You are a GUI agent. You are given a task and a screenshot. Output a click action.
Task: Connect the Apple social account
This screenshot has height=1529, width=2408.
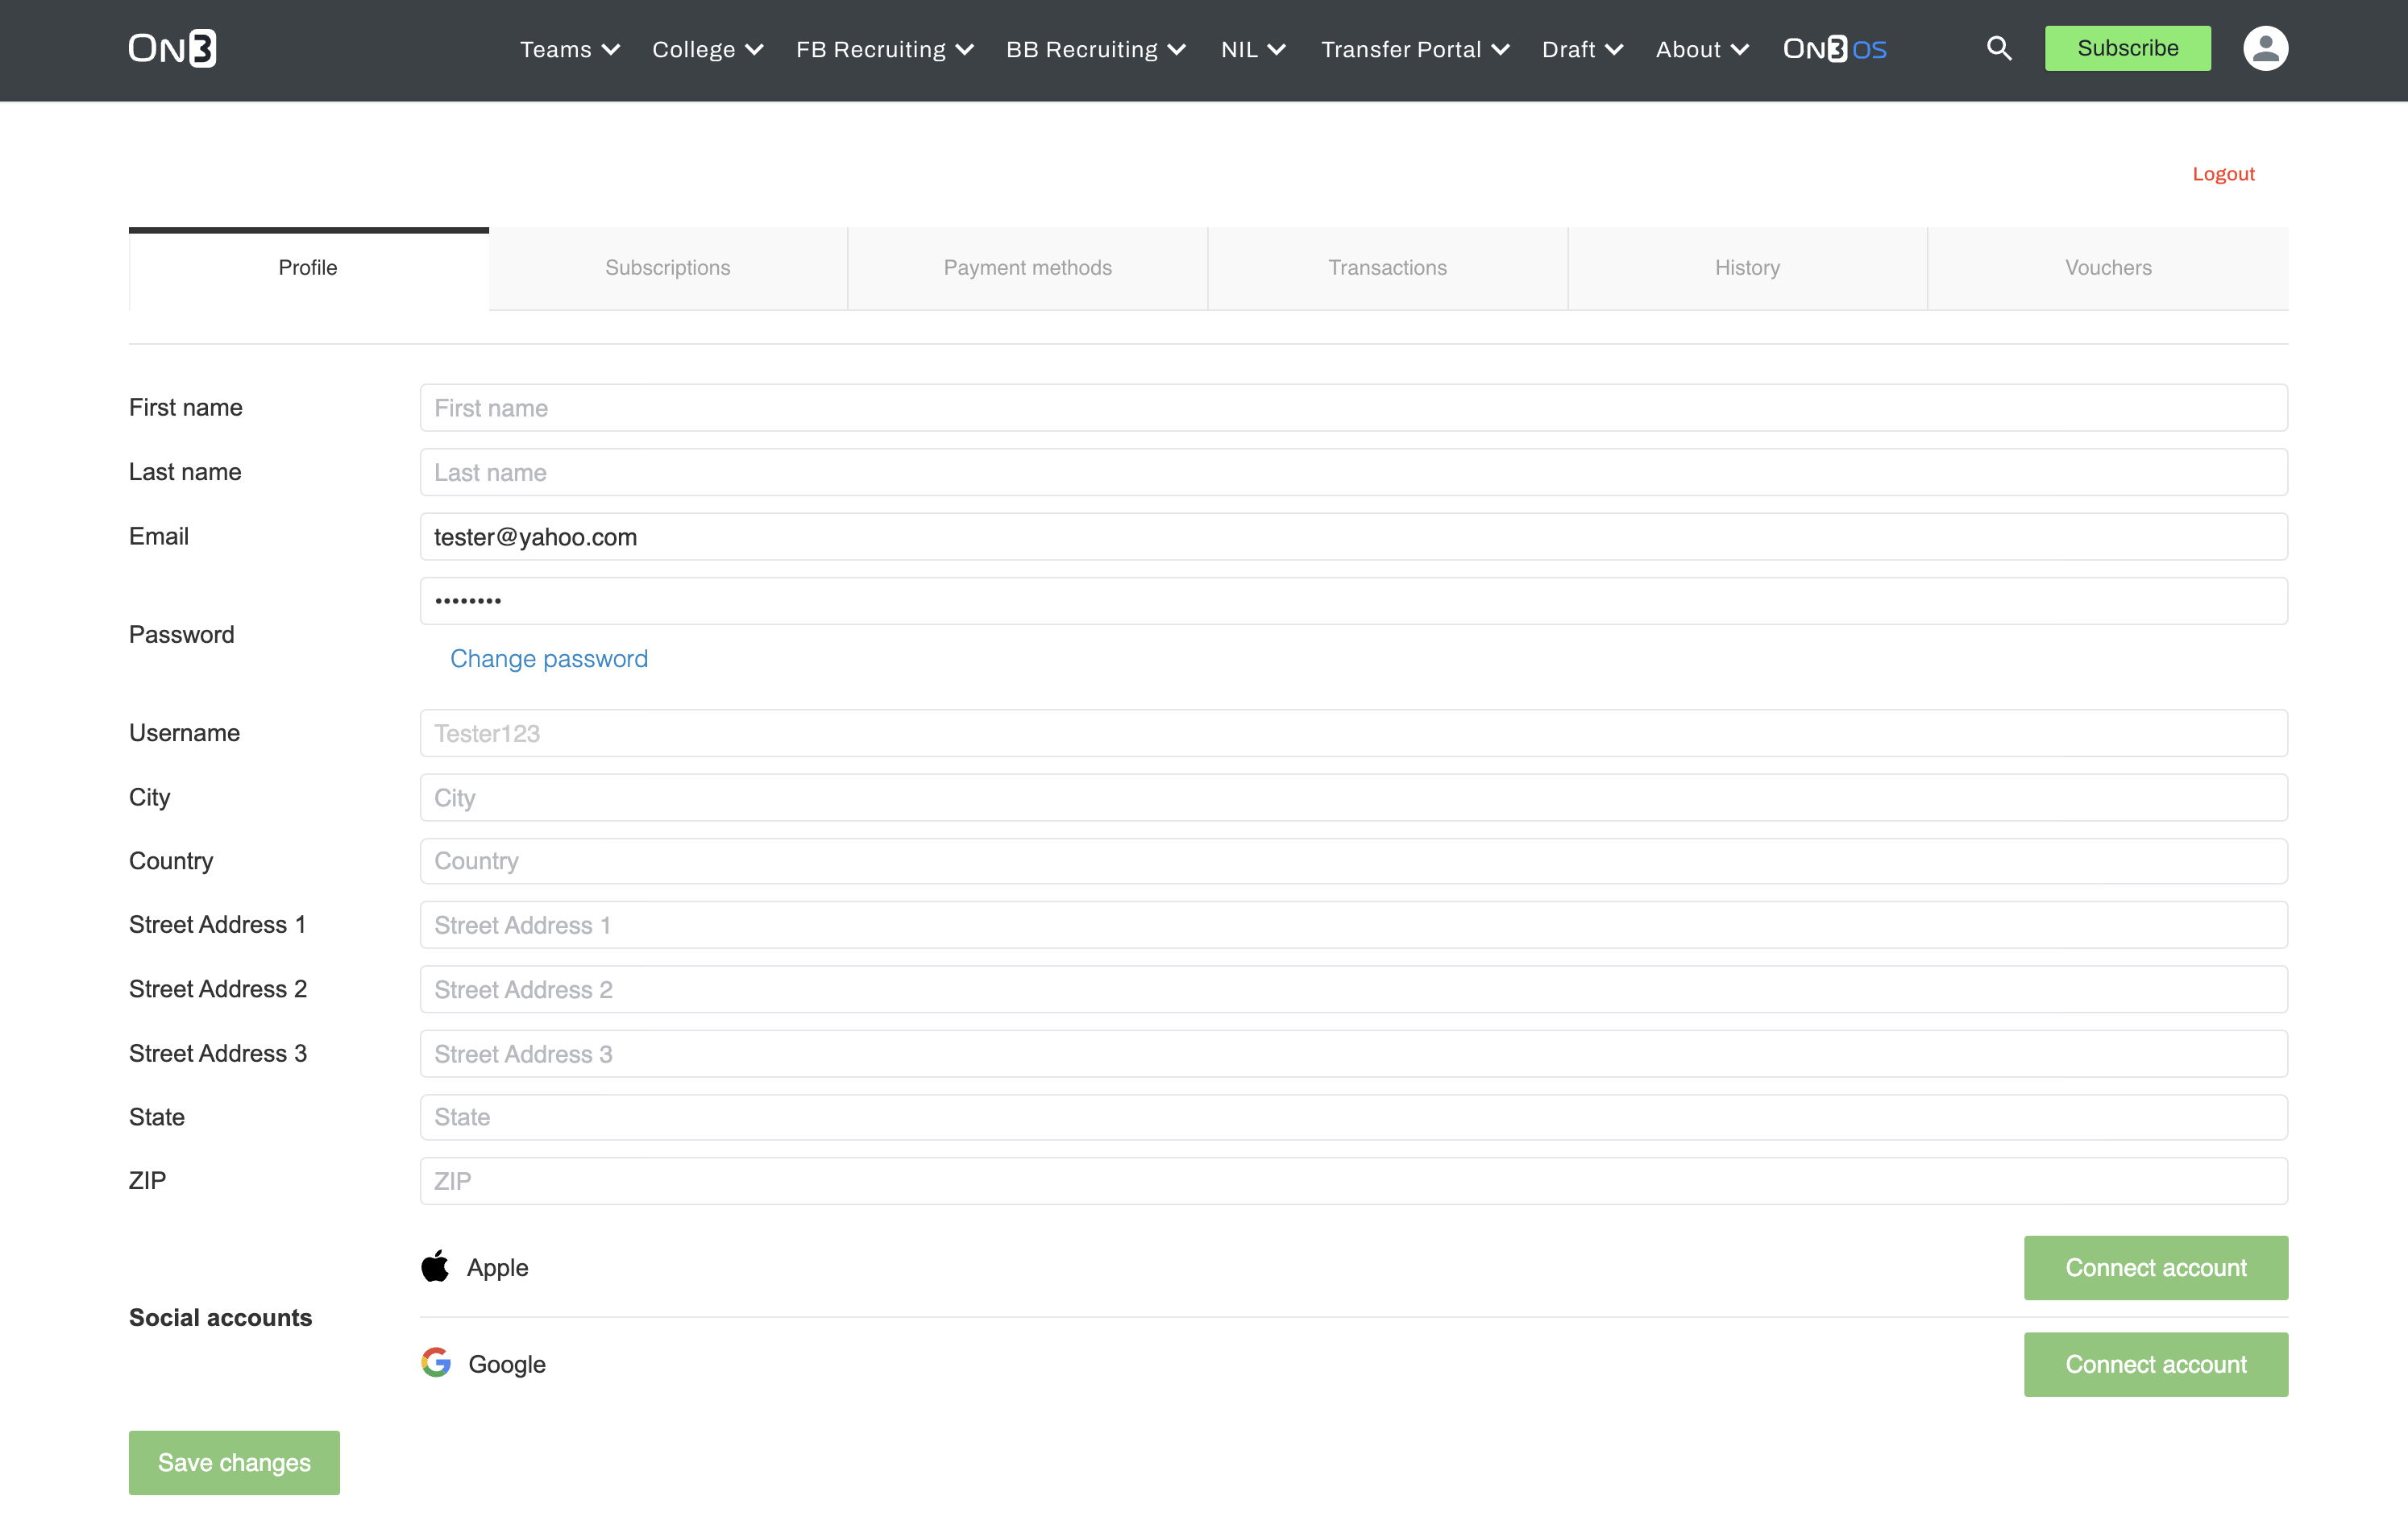pyautogui.click(x=2155, y=1267)
